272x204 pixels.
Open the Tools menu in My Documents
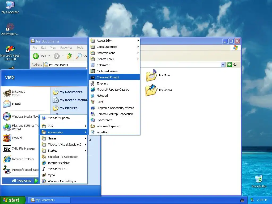80,48
